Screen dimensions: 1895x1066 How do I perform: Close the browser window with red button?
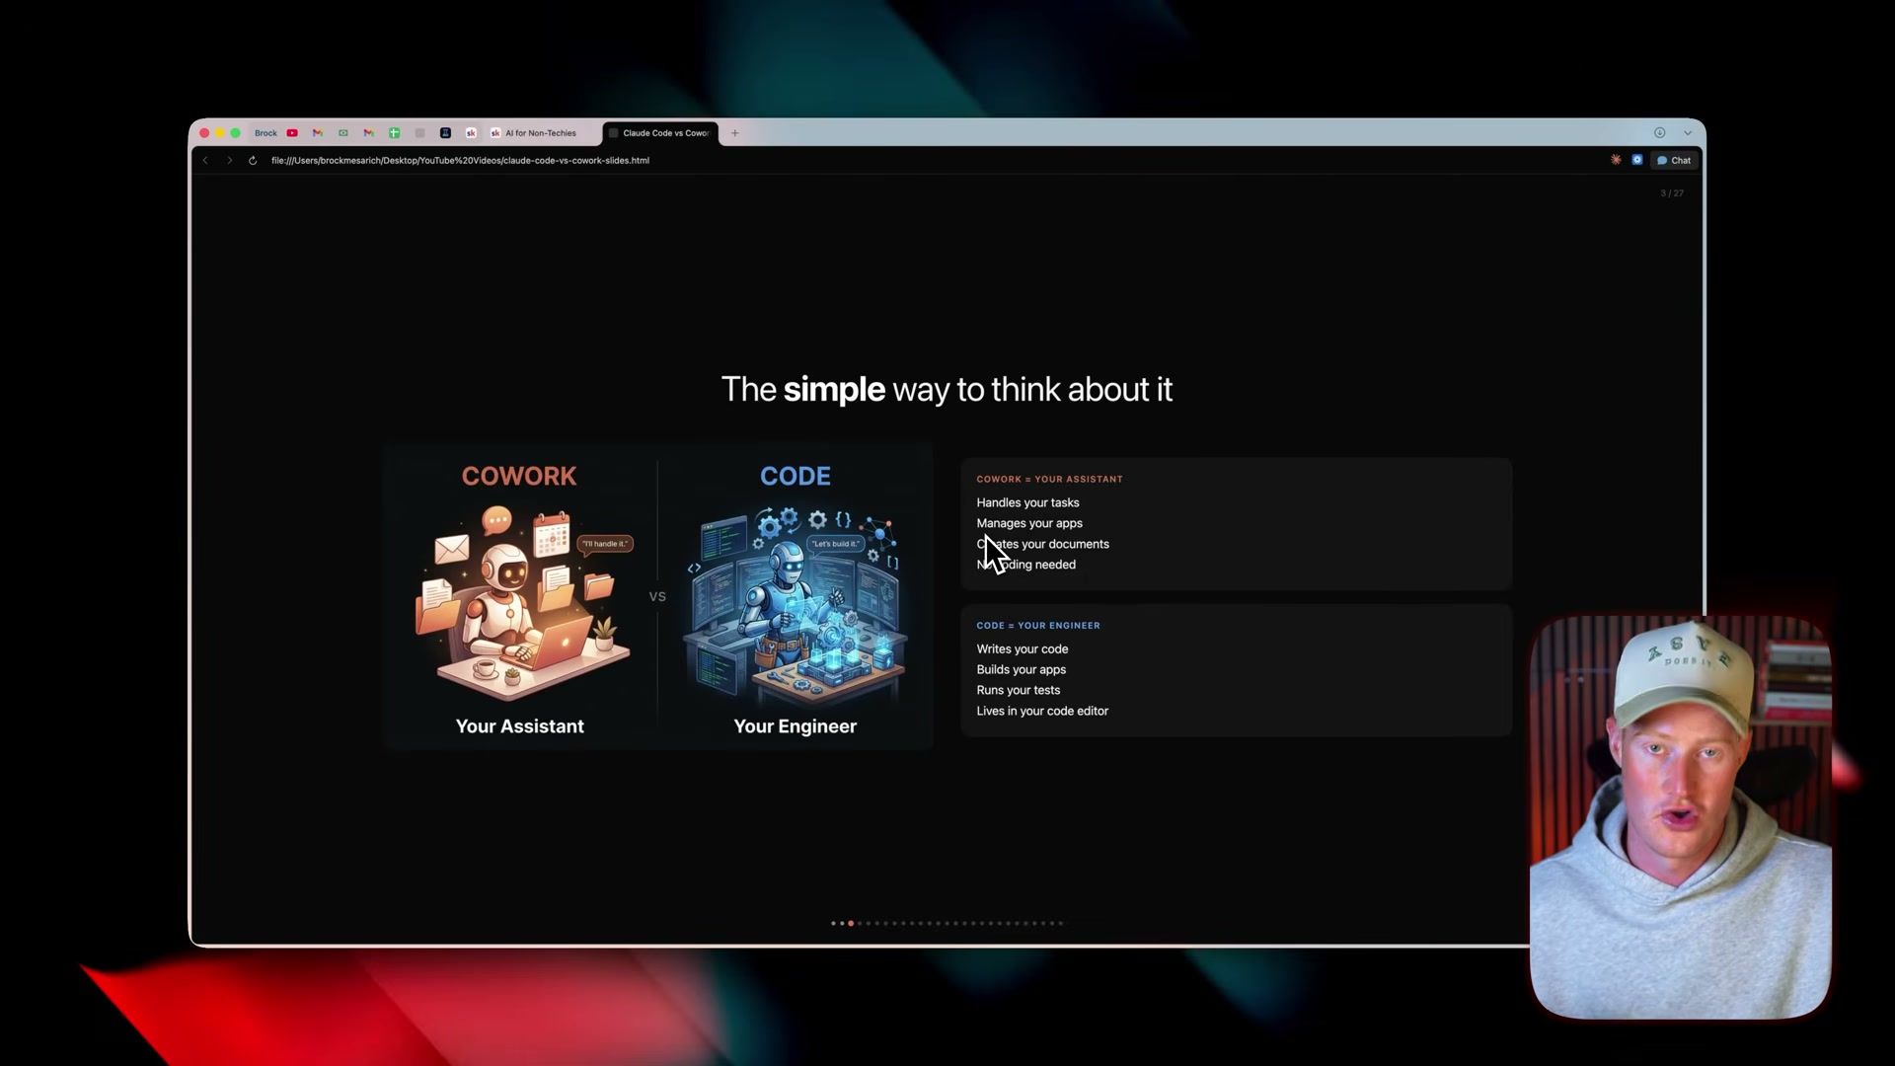pos(204,133)
